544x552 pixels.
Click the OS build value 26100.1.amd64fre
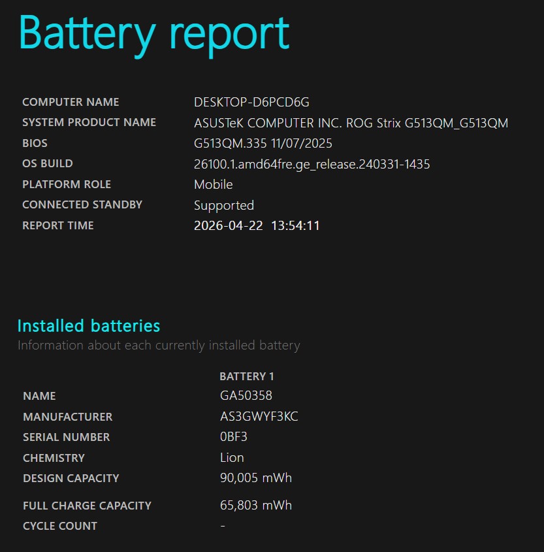coord(312,164)
